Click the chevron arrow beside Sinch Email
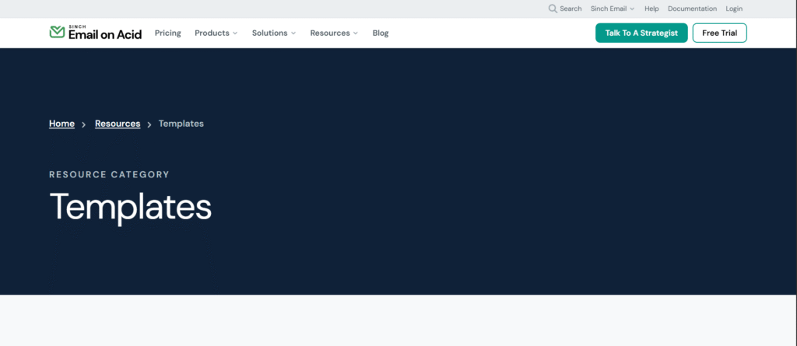The width and height of the screenshot is (797, 346). [632, 9]
